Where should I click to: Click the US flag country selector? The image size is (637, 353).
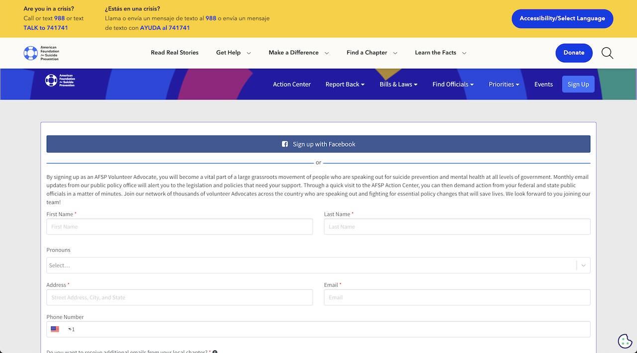click(x=55, y=329)
